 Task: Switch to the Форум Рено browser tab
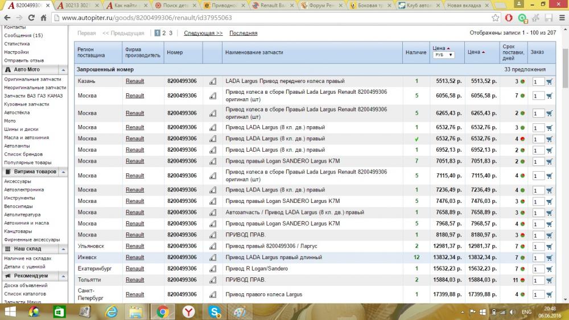321,6
